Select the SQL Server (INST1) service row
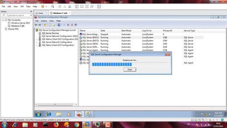 click(141, 38)
